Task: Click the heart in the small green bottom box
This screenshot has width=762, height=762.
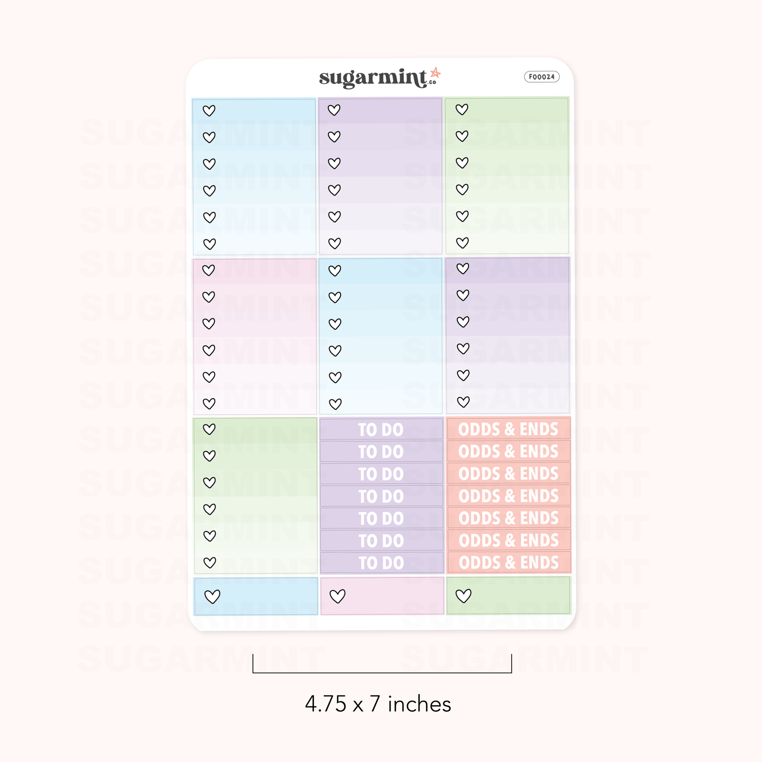Action: [x=464, y=596]
